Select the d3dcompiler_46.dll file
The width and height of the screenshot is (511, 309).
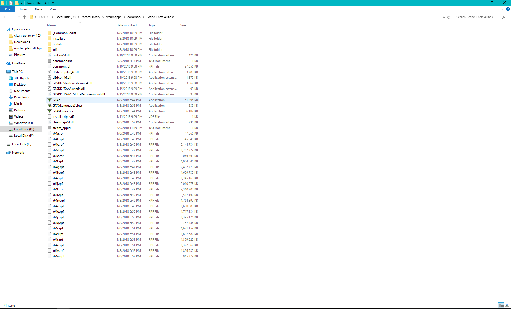[x=123, y=72]
